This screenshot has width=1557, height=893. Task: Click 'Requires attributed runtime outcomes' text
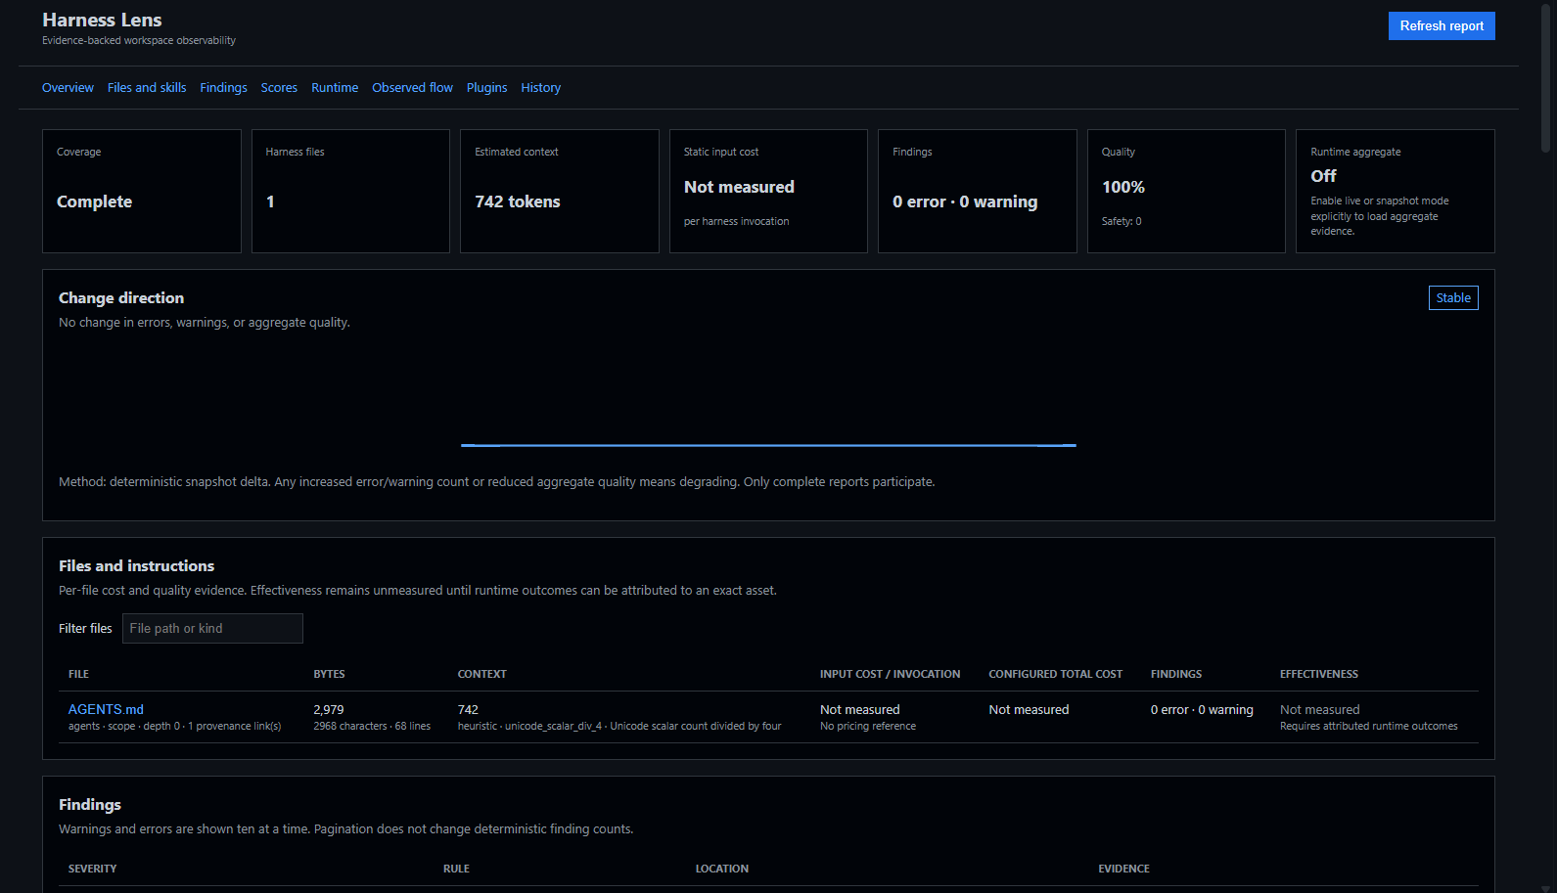[1368, 726]
